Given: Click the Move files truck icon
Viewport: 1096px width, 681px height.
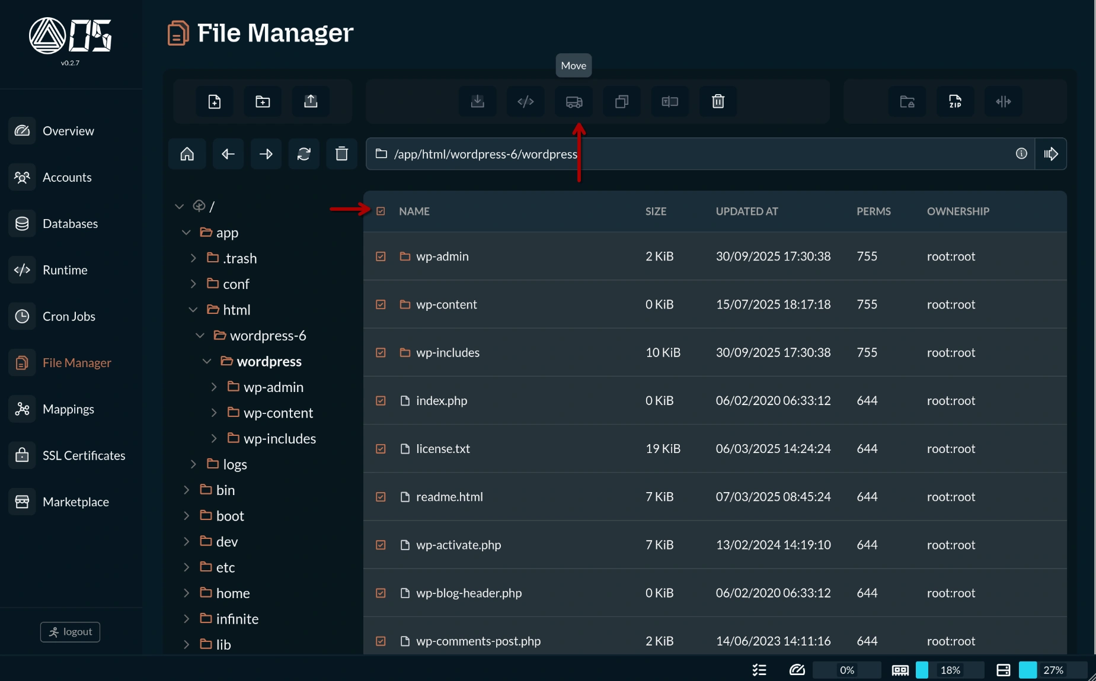Looking at the screenshot, I should (x=573, y=102).
